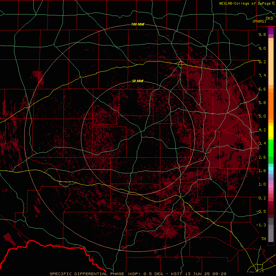Click the 5.8 value on the color scale
276x276 pixels.
(262, 103)
